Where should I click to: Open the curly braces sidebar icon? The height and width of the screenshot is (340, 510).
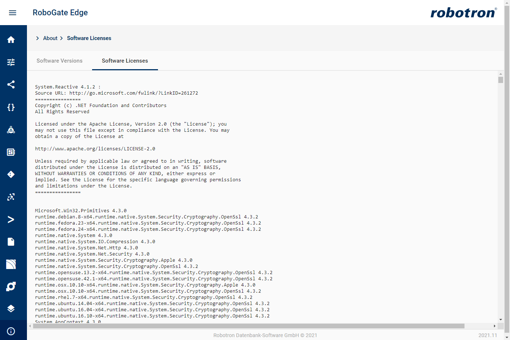point(11,107)
